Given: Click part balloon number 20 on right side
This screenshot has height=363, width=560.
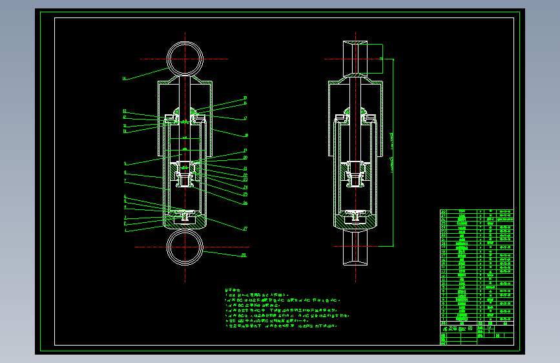Looking at the screenshot, I should pyautogui.click(x=245, y=158).
